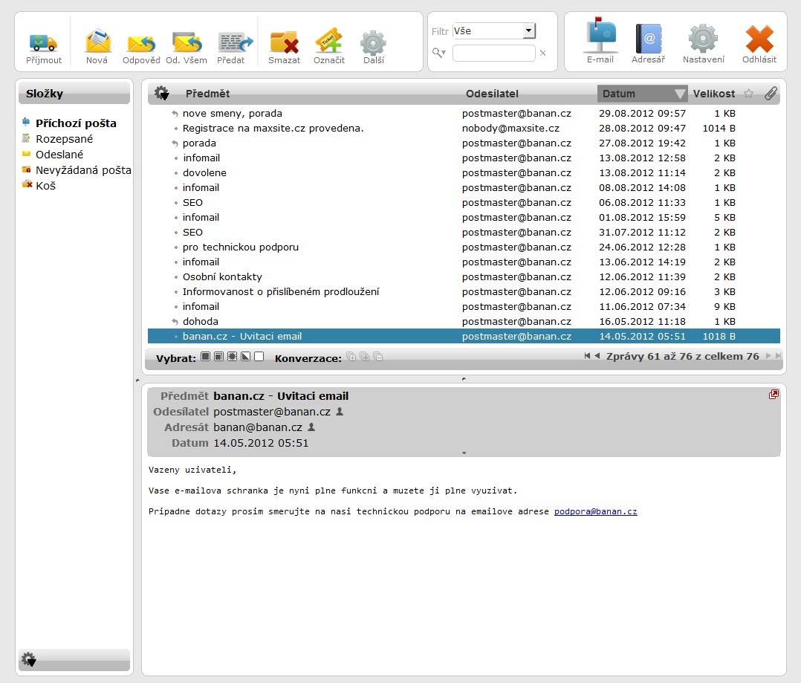Open the Koš trash folder
The image size is (801, 683).
coord(45,186)
